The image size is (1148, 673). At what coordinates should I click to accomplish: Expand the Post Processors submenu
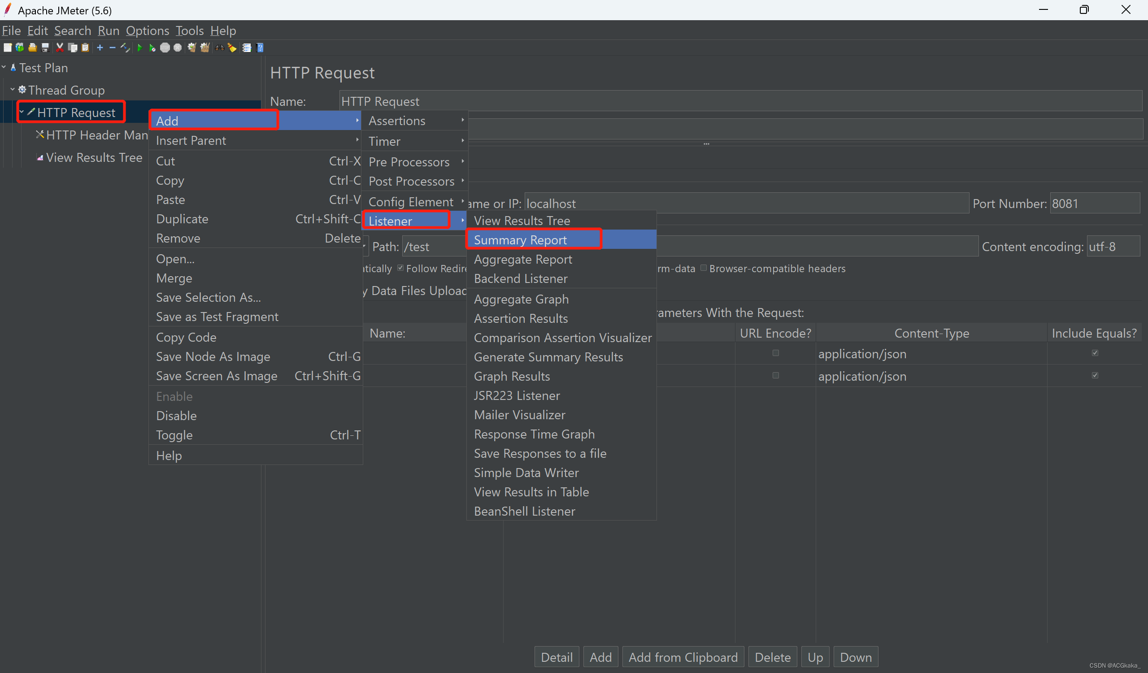pyautogui.click(x=415, y=181)
